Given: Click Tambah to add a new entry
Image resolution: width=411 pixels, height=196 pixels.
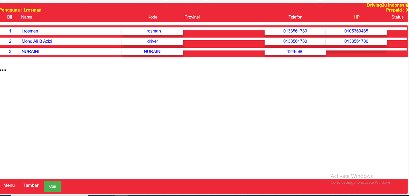Looking at the screenshot, I should coord(31,185).
